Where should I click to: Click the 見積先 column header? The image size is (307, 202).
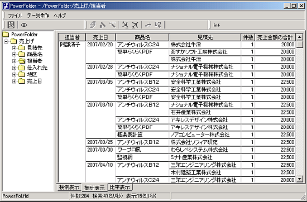click(205, 37)
